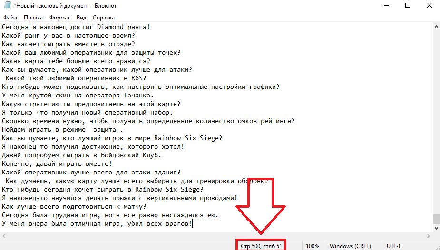Screen dimensions: 440x250
Task: Open the Вид menu
Action: pos(81,17)
